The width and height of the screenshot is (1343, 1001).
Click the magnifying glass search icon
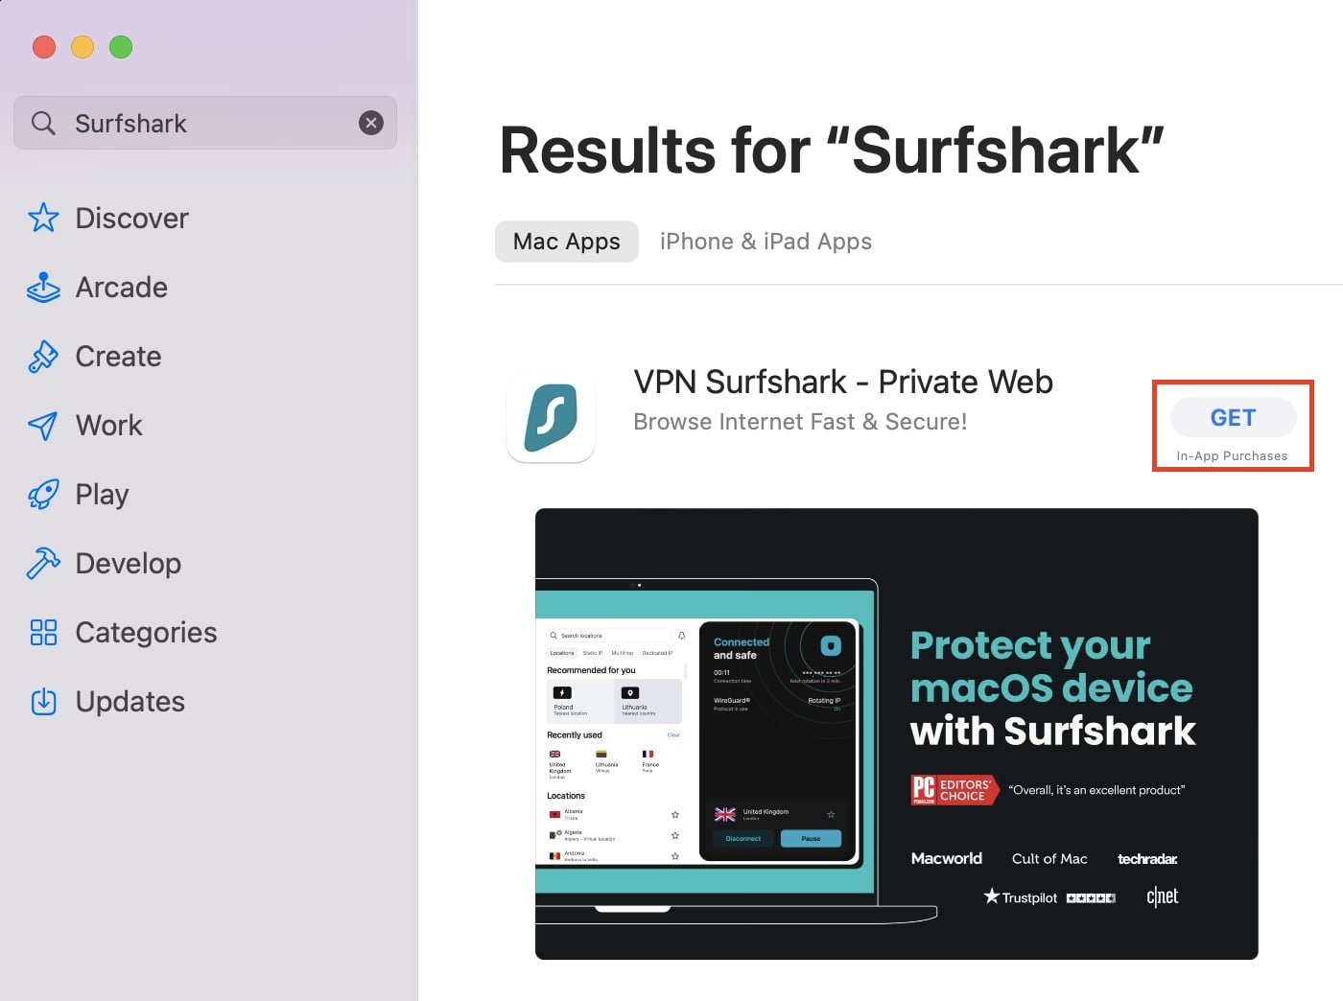point(42,123)
